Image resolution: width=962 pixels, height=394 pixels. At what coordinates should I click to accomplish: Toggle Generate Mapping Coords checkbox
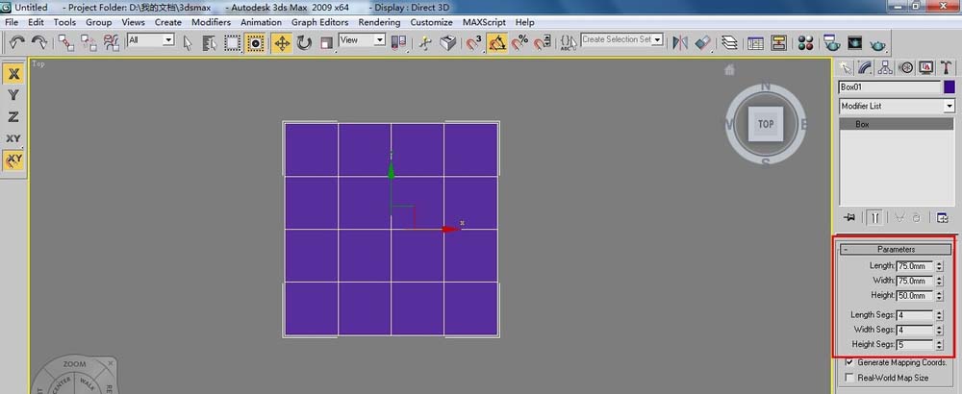click(849, 362)
